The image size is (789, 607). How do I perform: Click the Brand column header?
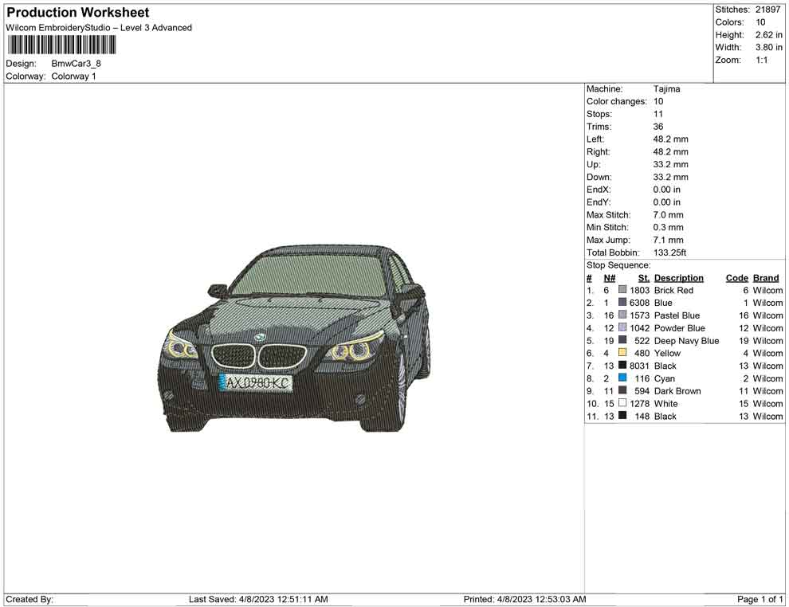(x=766, y=277)
